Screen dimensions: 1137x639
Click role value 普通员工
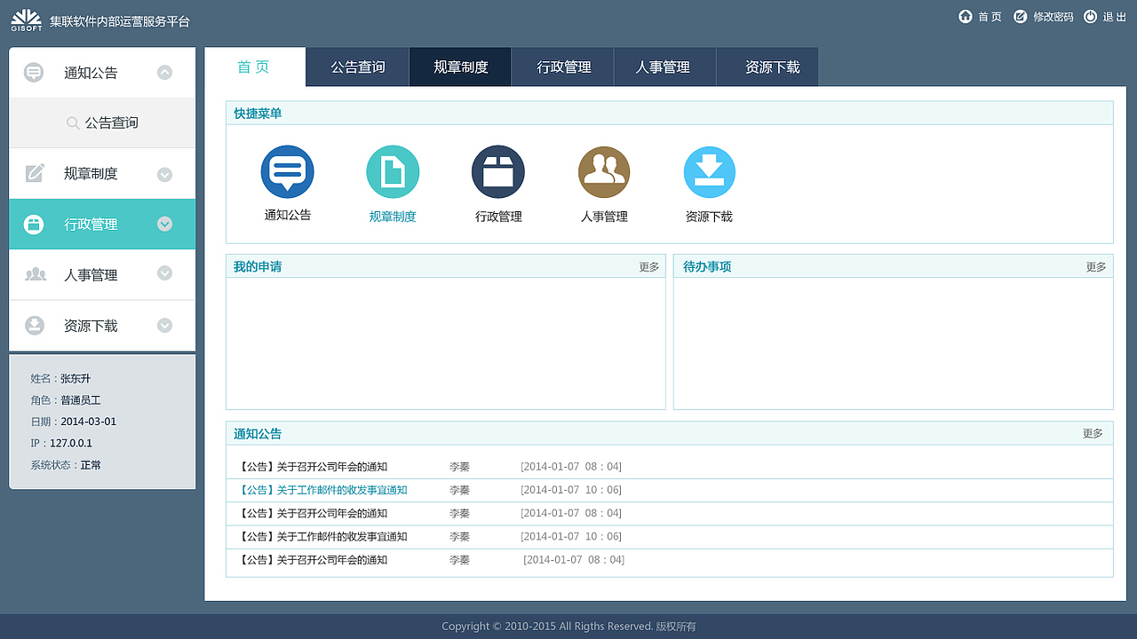(x=81, y=400)
